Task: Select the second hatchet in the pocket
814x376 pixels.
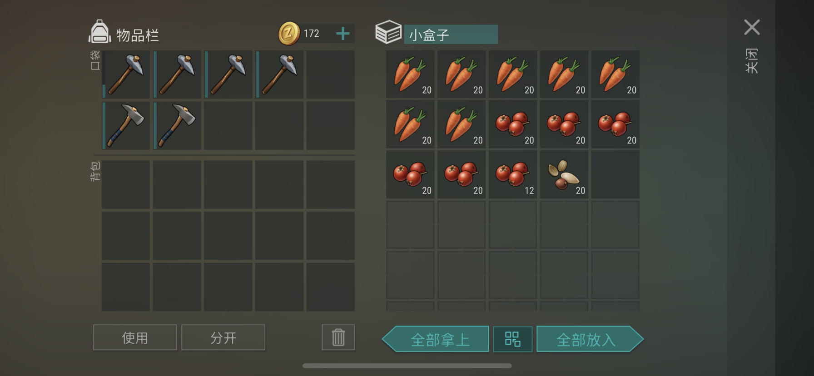Action: (177, 125)
